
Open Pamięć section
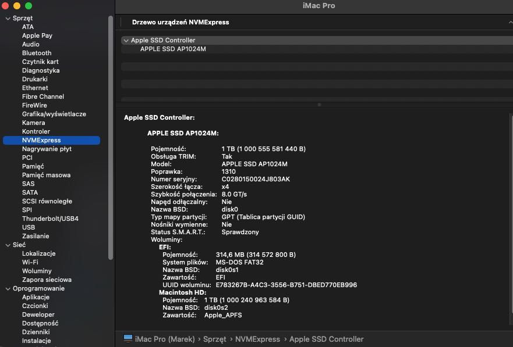(x=33, y=166)
